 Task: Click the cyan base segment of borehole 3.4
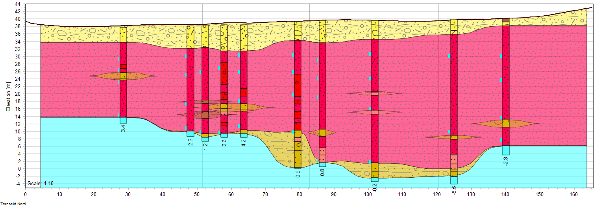[x=123, y=120]
